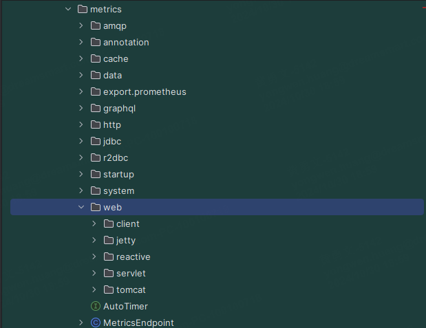Click the AutoTimer annotation icon
Image resolution: width=426 pixels, height=328 pixels.
click(96, 306)
